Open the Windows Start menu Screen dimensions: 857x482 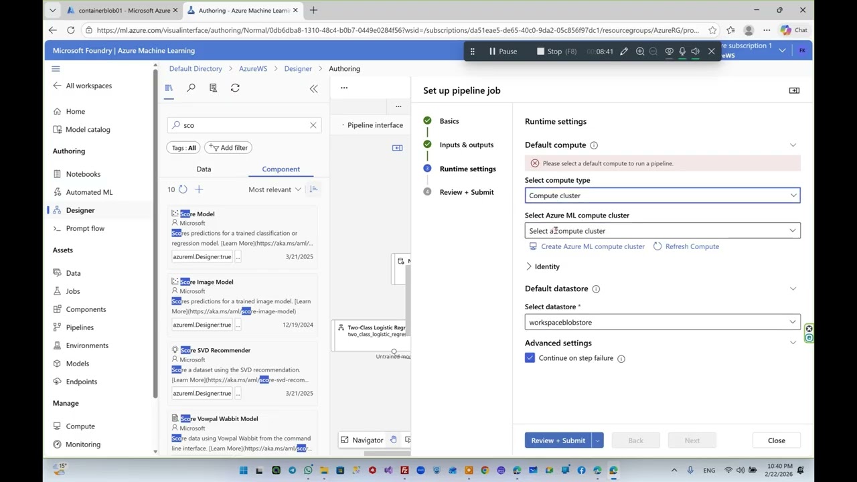point(244,471)
